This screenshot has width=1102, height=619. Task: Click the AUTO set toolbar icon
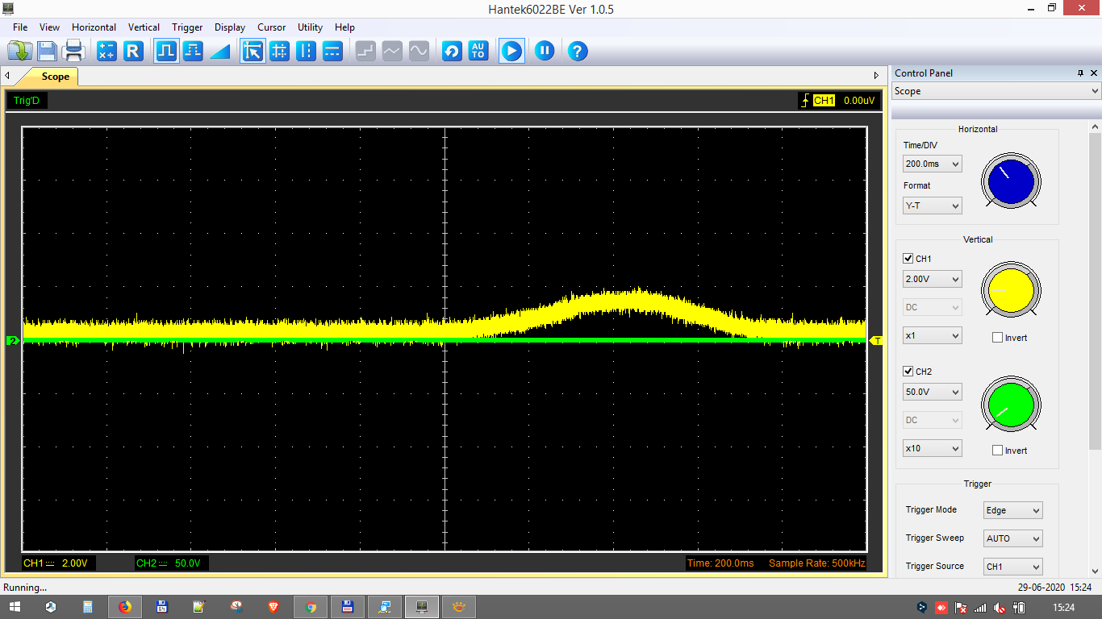coord(478,52)
